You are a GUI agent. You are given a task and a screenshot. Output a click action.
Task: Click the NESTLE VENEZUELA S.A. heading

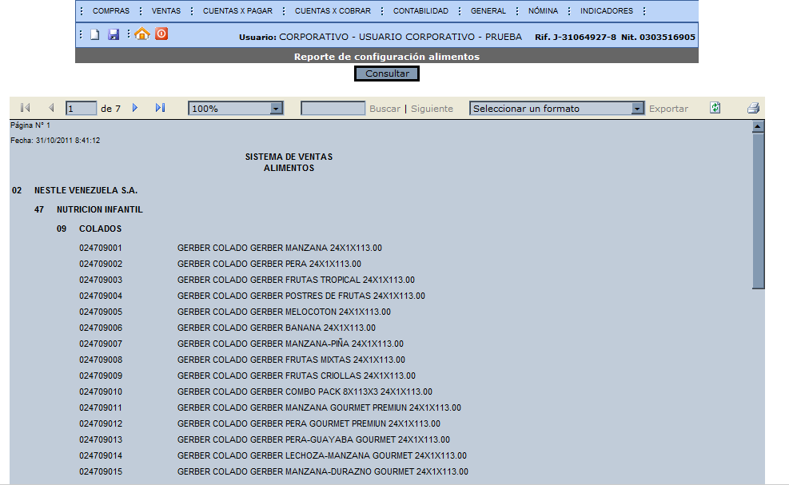coord(86,191)
